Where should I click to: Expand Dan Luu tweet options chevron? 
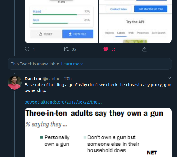[169, 78]
